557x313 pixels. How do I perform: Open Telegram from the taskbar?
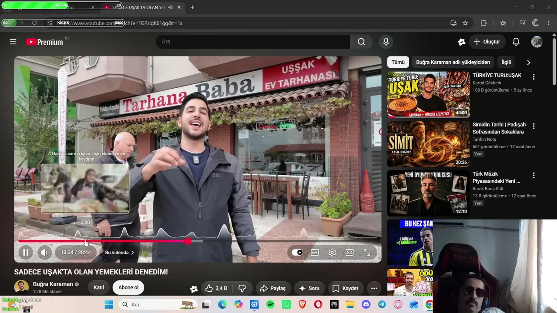pos(382,305)
